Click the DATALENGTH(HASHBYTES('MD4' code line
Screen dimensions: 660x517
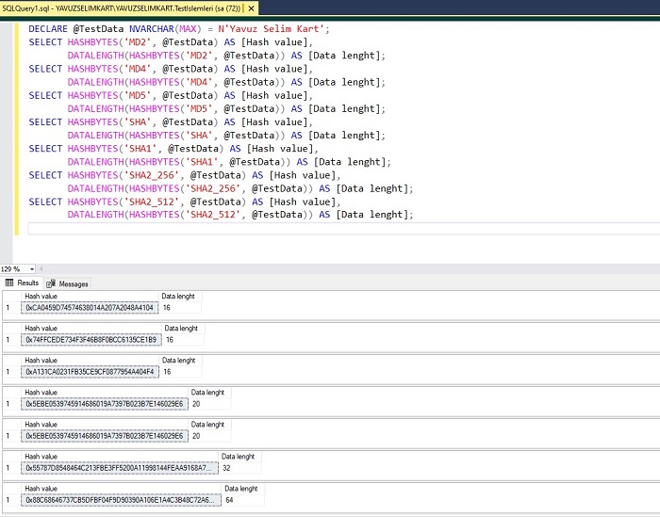(226, 82)
